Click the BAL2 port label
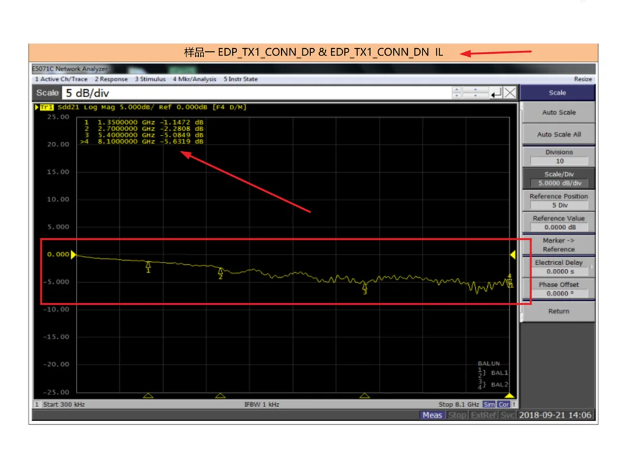 tap(499, 385)
